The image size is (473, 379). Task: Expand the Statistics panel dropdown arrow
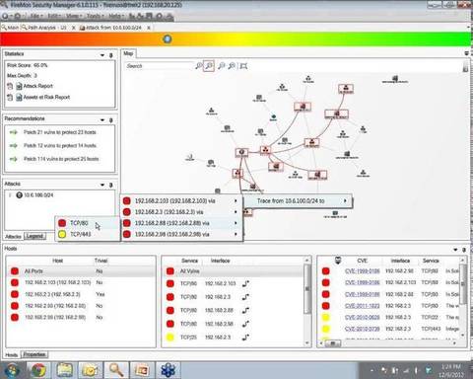pyautogui.click(x=102, y=55)
